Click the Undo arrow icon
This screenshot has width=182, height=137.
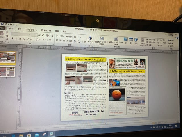6,24
